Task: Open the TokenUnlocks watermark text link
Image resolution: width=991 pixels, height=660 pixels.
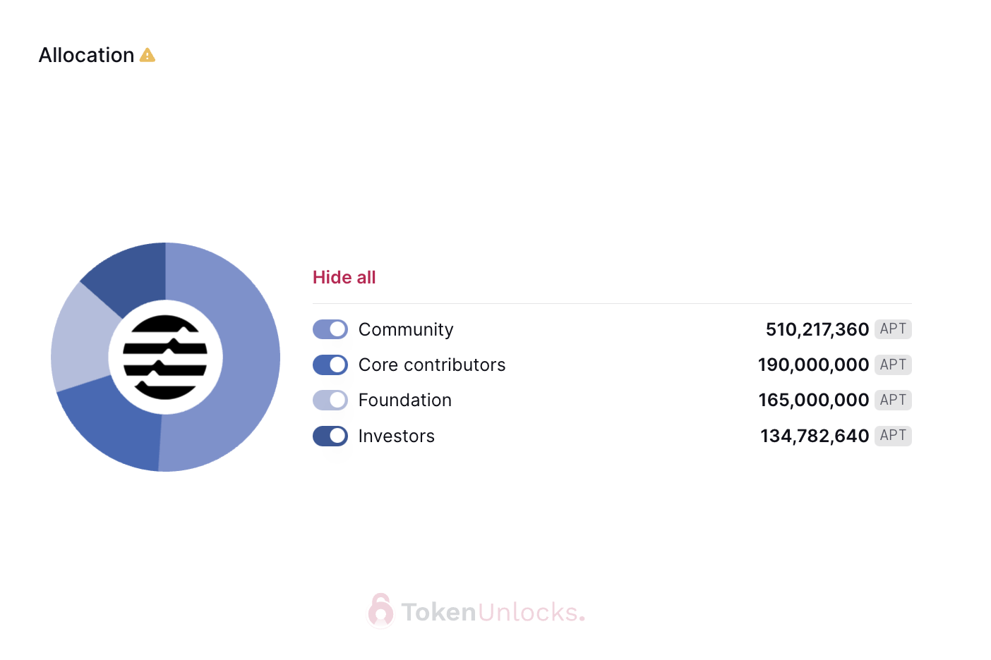Action: point(493,612)
